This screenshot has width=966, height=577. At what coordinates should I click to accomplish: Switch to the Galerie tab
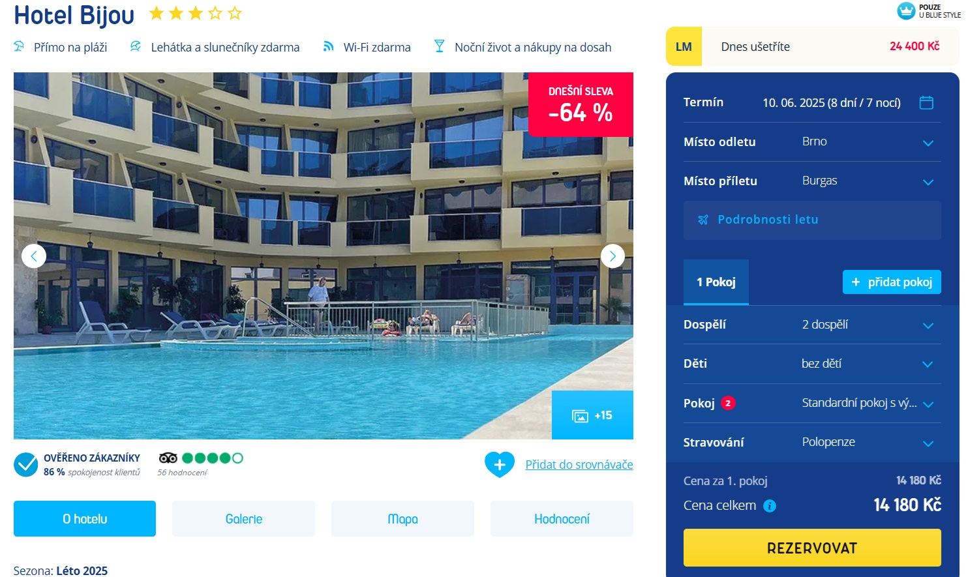(244, 519)
